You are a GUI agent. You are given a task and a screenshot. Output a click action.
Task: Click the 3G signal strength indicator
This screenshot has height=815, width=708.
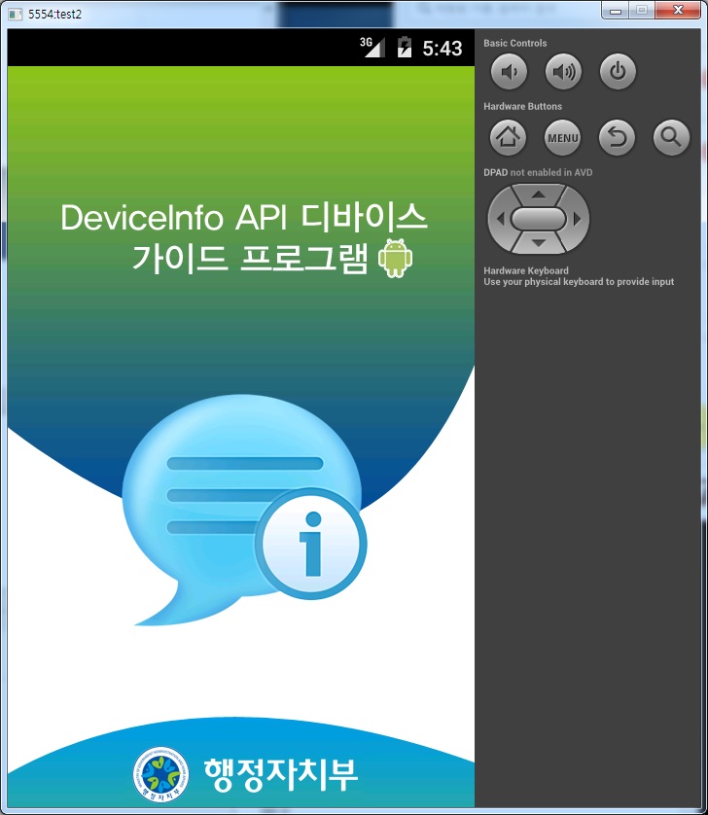click(372, 47)
